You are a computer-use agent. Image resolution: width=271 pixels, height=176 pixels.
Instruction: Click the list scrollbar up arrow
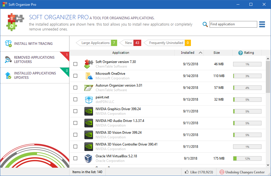pyautogui.click(x=268, y=59)
